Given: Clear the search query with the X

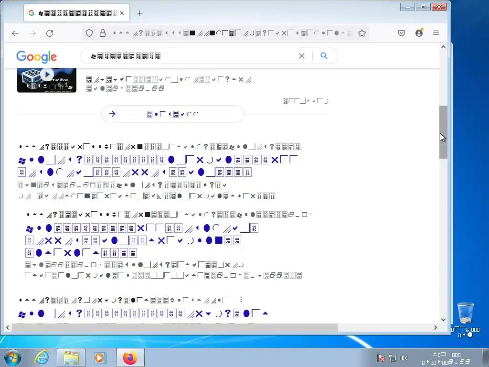Looking at the screenshot, I should (302, 56).
